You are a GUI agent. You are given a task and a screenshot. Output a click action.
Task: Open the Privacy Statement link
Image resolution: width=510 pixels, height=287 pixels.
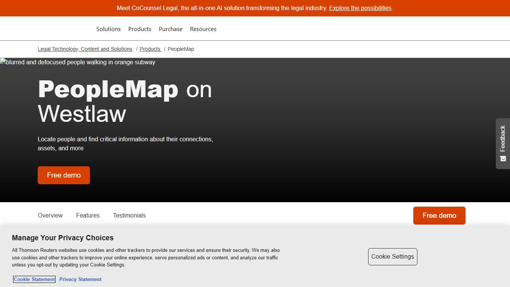point(80,279)
